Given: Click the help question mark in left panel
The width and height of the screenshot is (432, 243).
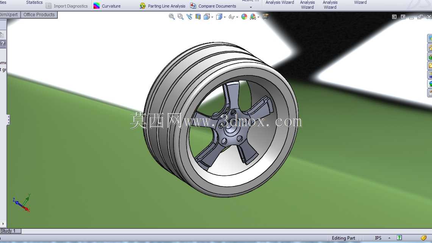Looking at the screenshot, I should [x=3, y=43].
